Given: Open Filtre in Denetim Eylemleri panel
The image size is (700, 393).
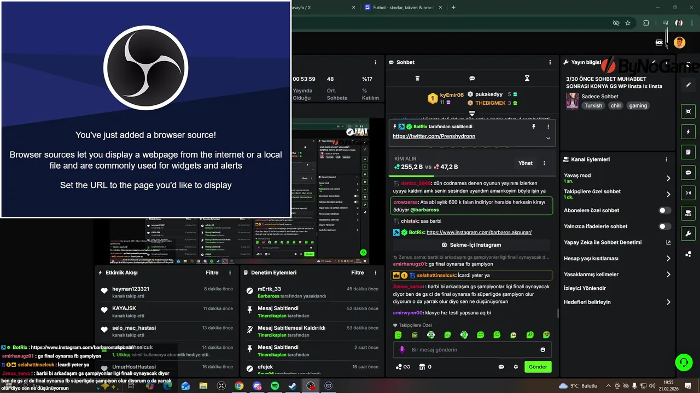Looking at the screenshot, I should click(358, 272).
